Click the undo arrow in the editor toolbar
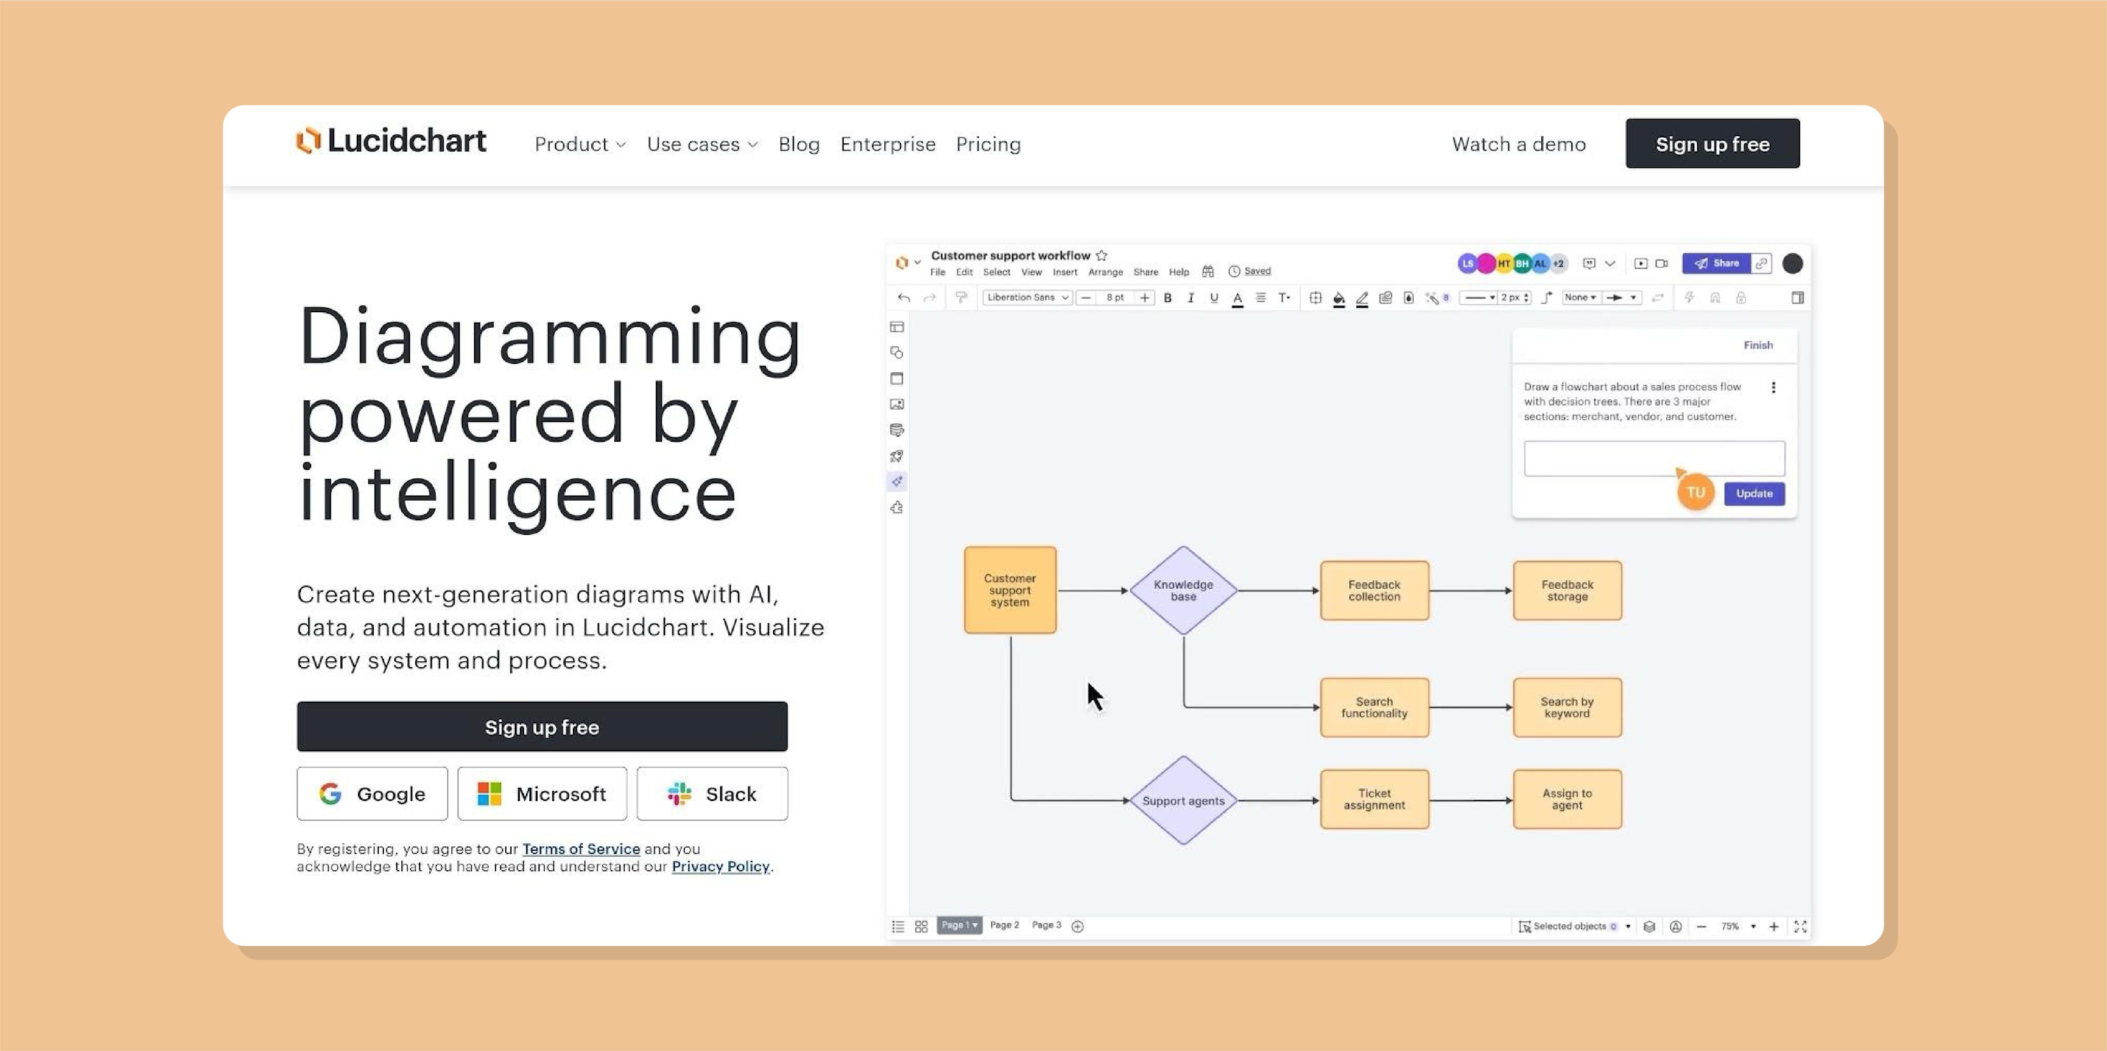This screenshot has width=2107, height=1051. click(x=904, y=298)
